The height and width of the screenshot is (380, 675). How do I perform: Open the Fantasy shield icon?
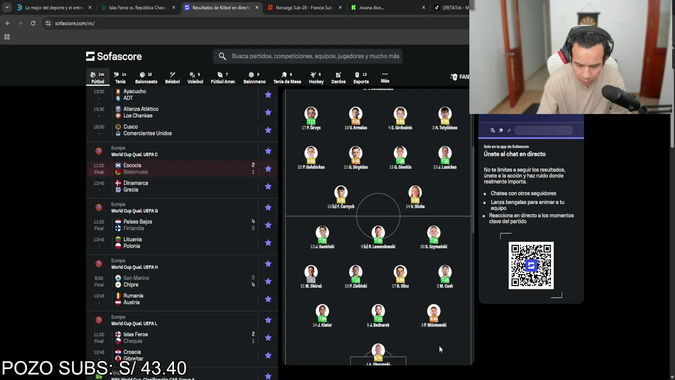(x=454, y=77)
